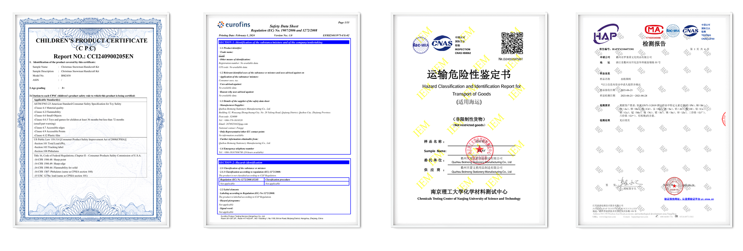The width and height of the screenshot is (743, 251).
Task: Click the TESTING CNAS text beside HAP's CNAS logo
Action: coord(708,37)
